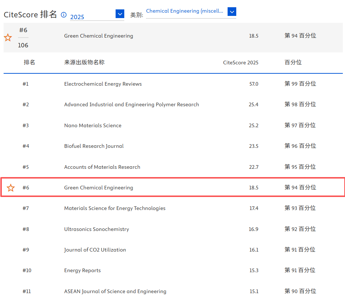Click the 百分位 column header
Image resolution: width=345 pixels, height=296 pixels.
pos(293,62)
